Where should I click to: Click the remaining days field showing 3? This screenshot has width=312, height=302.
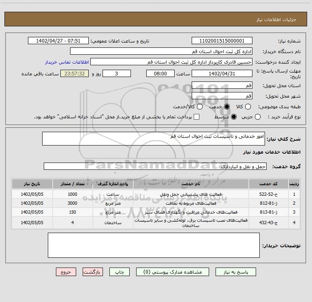click(117, 73)
